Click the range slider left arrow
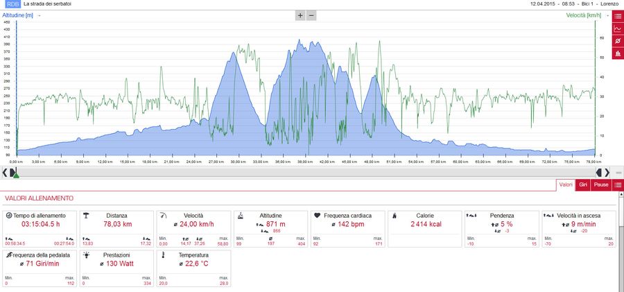Viewport: 624px width, 292px height. tap(5, 172)
